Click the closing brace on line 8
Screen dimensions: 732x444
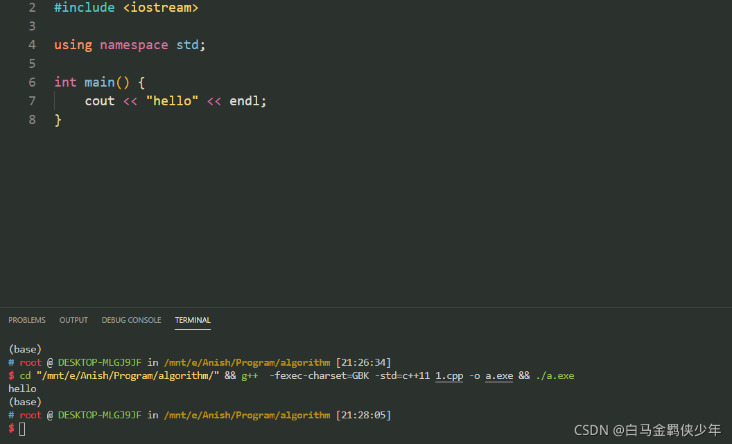(58, 121)
